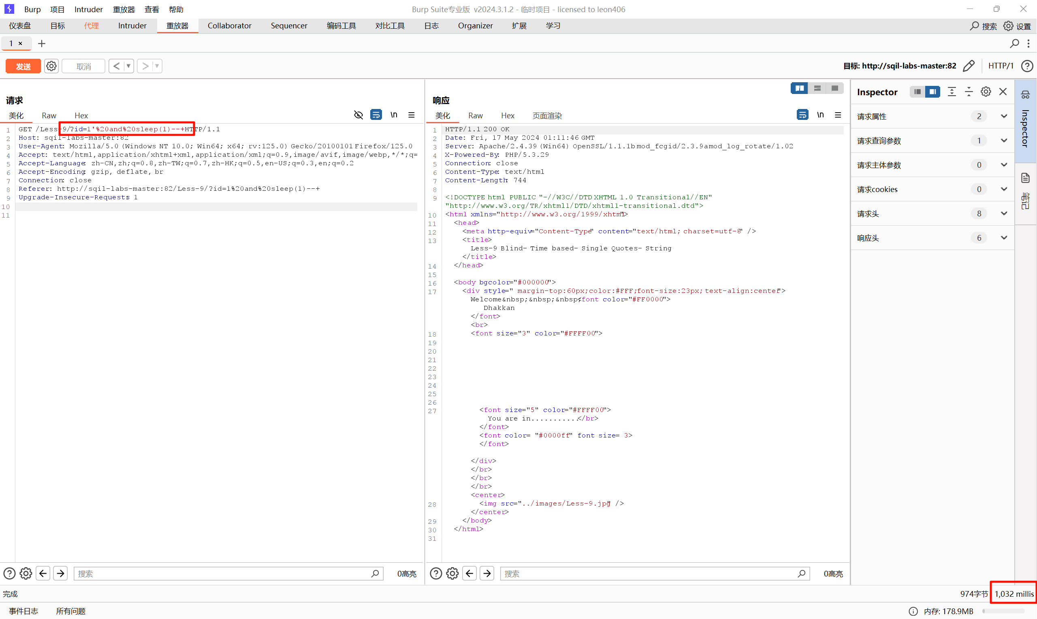
Task: Toggle response \n newline display
Action: pyautogui.click(x=820, y=115)
